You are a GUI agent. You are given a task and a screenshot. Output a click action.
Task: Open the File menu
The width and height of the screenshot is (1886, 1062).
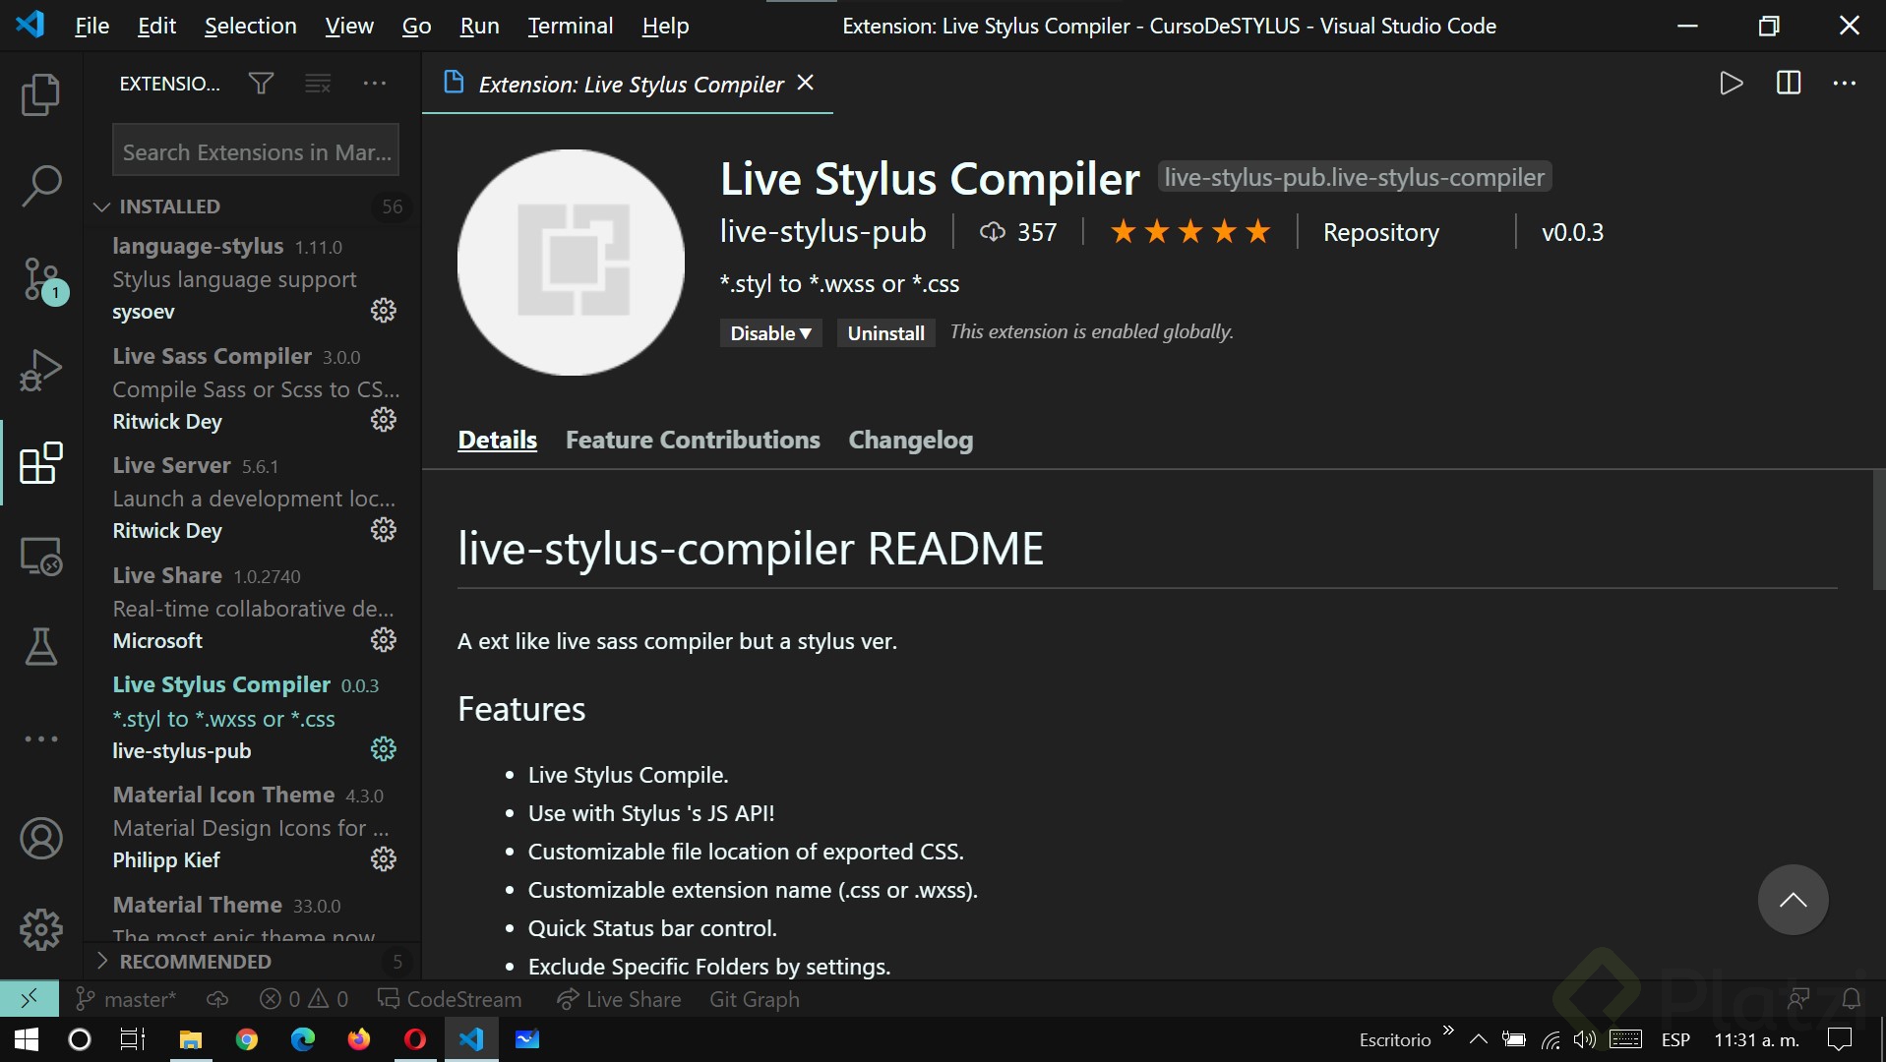[91, 27]
